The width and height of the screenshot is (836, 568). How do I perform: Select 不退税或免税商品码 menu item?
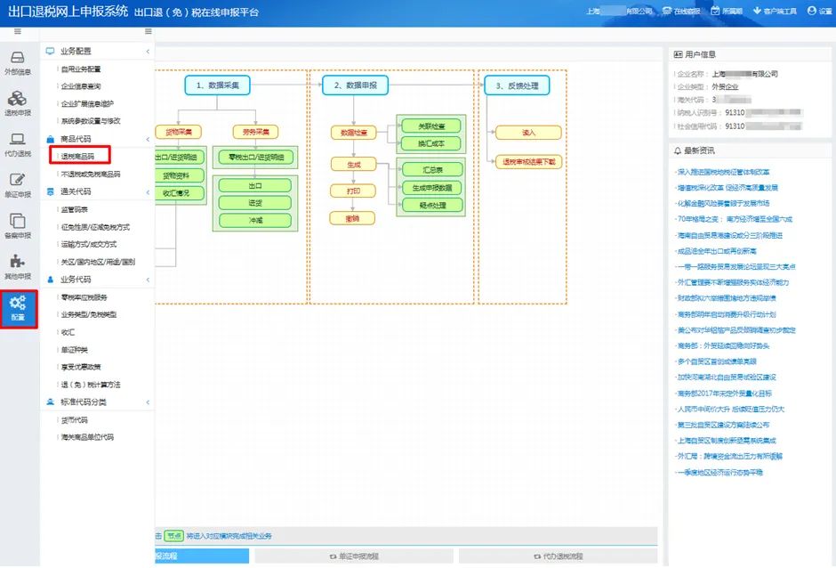click(91, 174)
